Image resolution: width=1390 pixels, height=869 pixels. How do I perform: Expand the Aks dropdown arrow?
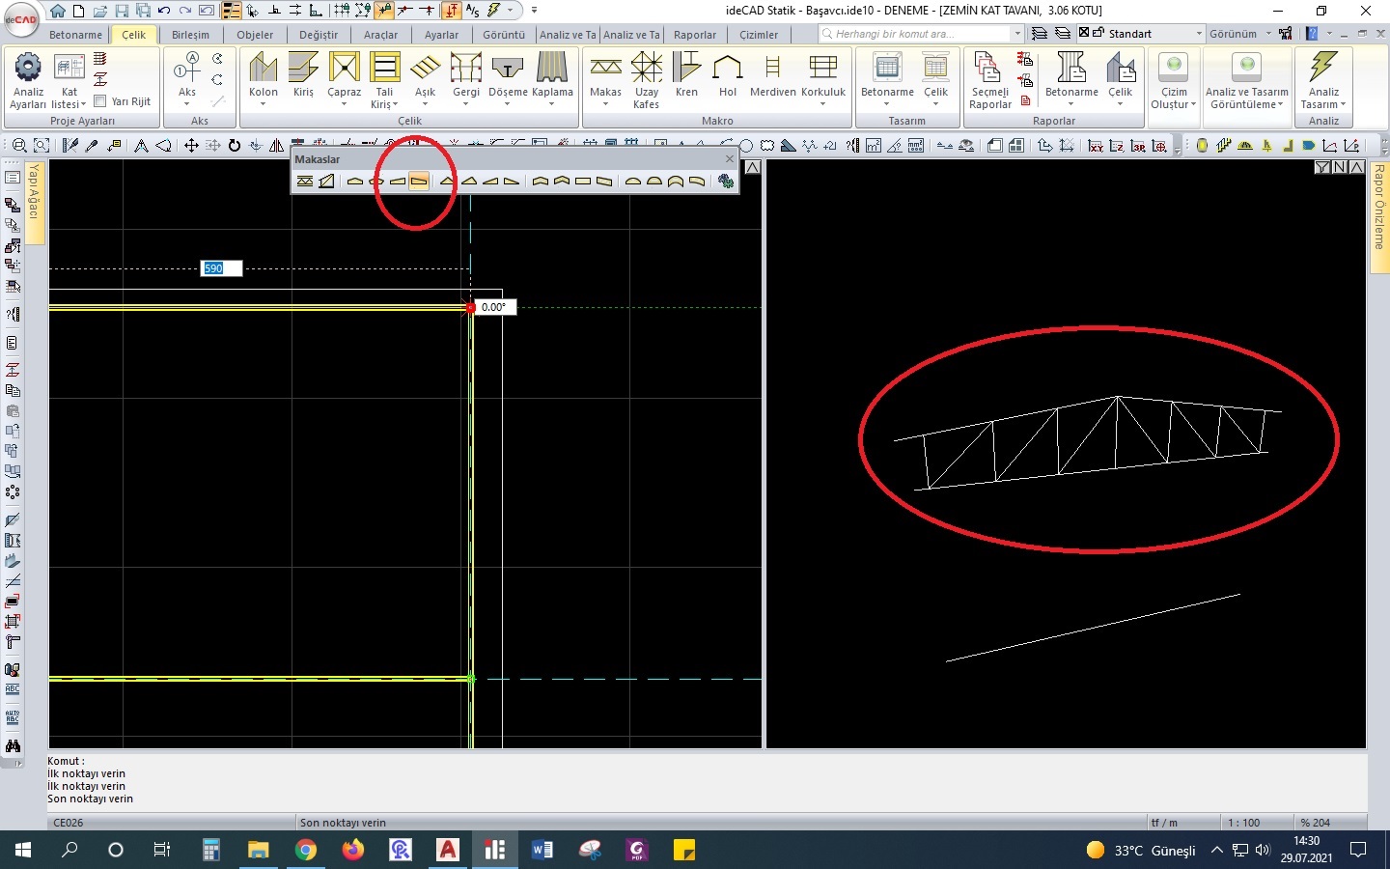tap(186, 103)
